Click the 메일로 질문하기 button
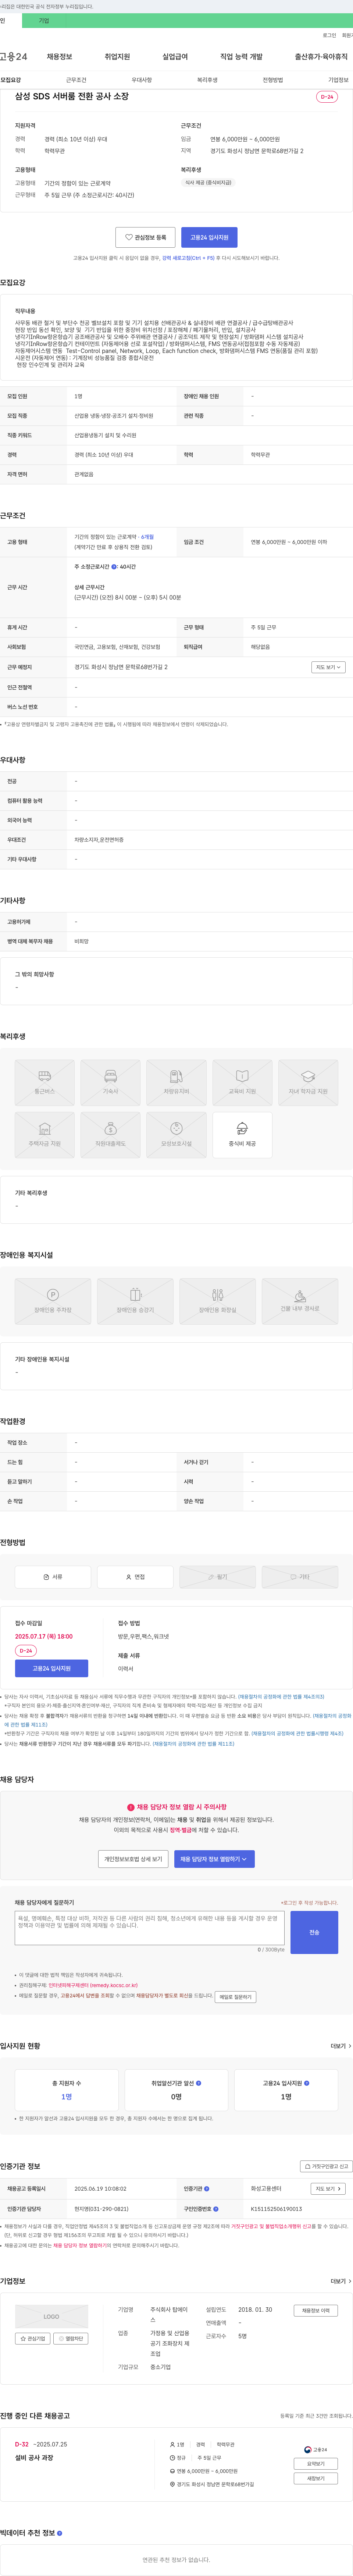The width and height of the screenshot is (353, 2576). pos(235,1997)
